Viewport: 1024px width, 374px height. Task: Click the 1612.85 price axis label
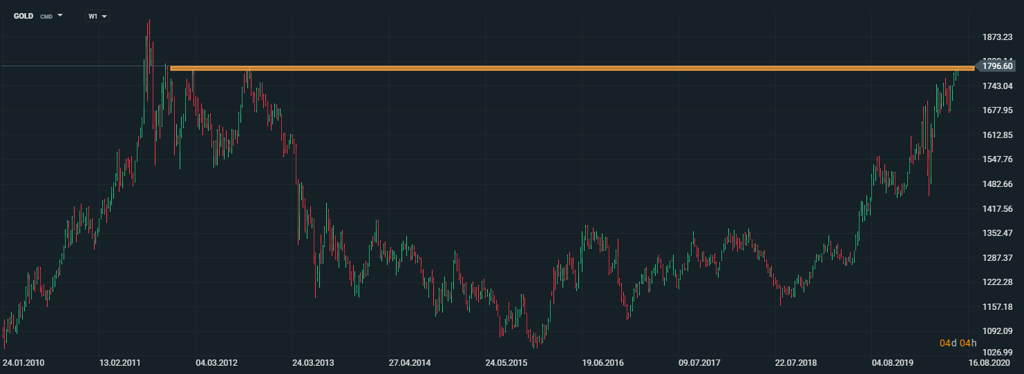pos(998,135)
